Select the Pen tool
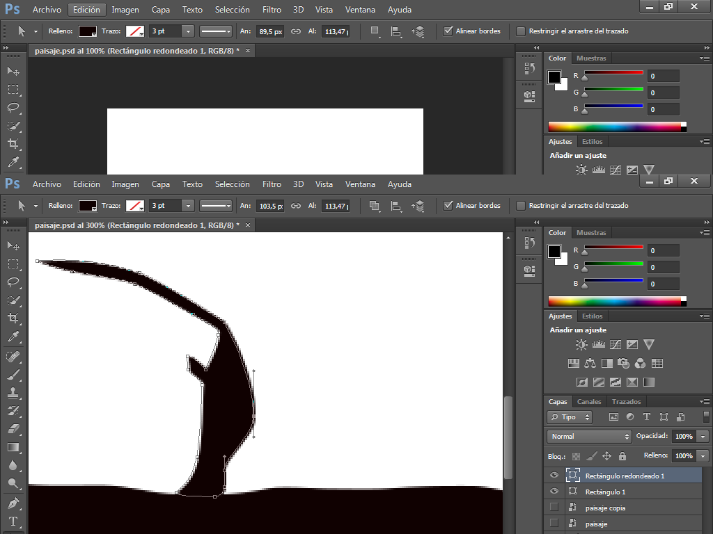Screen dimensions: 713x534 click(x=13, y=503)
